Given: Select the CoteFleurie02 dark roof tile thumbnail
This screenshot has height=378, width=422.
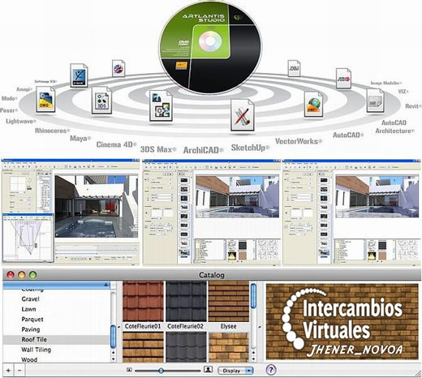Looking at the screenshot, I should point(186,301).
